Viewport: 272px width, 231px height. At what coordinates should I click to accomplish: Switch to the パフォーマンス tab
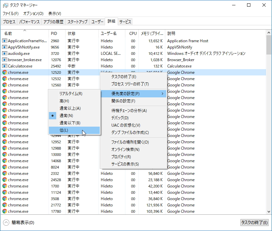point(29,22)
